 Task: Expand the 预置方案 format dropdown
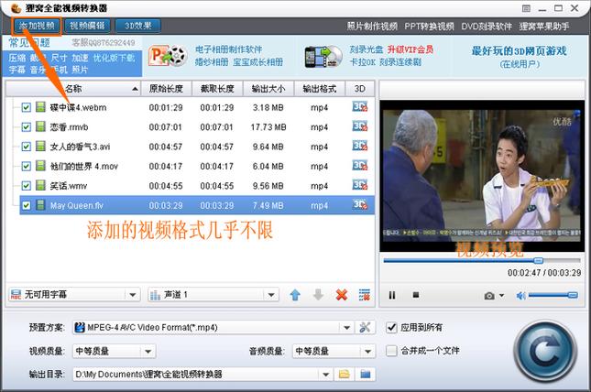click(346, 328)
